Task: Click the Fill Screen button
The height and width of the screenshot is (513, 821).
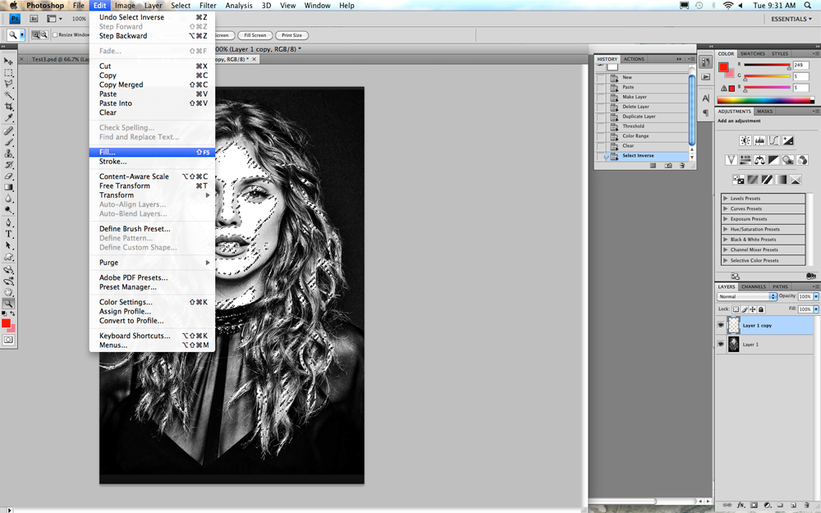Action: pyautogui.click(x=255, y=35)
